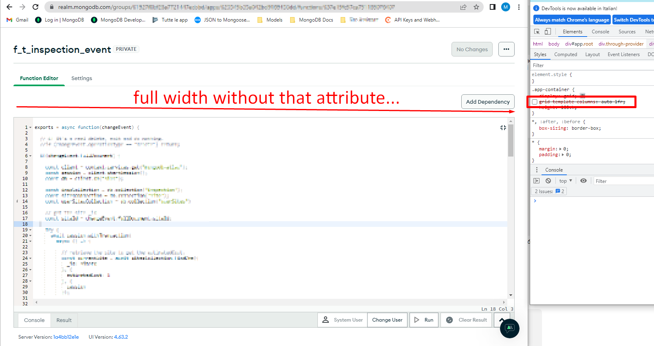This screenshot has width=654, height=346.
Task: Expand the margin shorthand property triangle
Action: click(560, 149)
